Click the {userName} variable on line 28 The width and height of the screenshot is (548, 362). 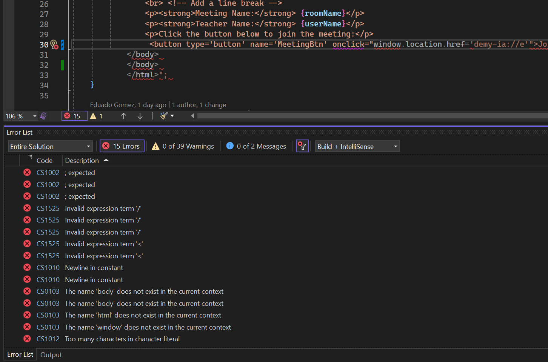click(323, 24)
